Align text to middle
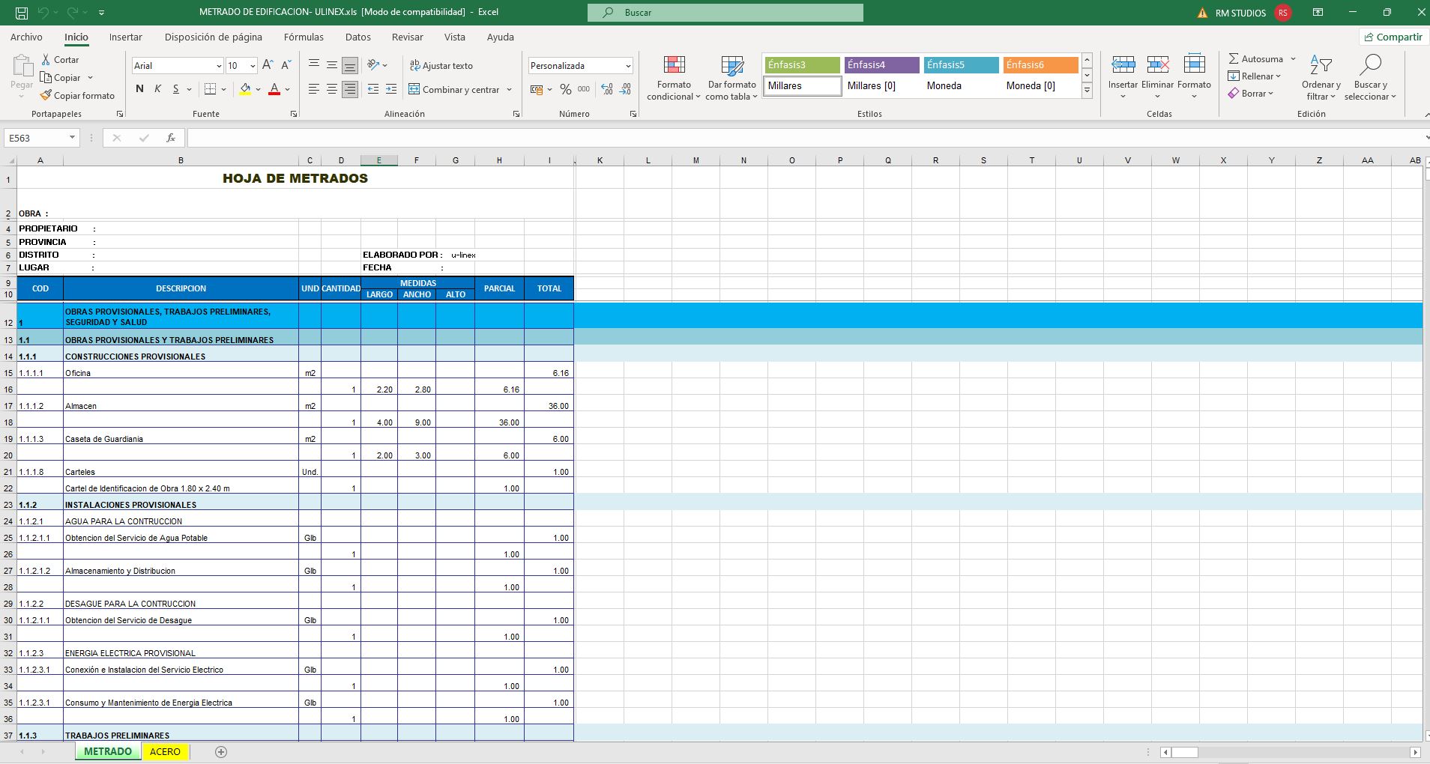The width and height of the screenshot is (1430, 764). pyautogui.click(x=332, y=65)
